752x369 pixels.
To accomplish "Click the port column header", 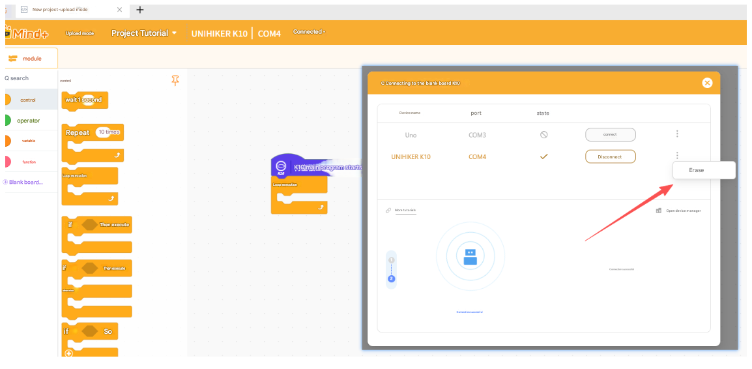I will tap(476, 113).
